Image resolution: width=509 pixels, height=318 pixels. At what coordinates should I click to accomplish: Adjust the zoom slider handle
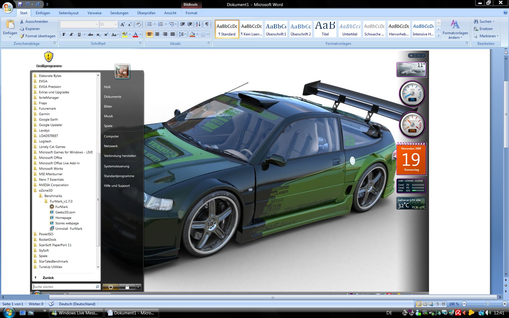click(x=487, y=304)
